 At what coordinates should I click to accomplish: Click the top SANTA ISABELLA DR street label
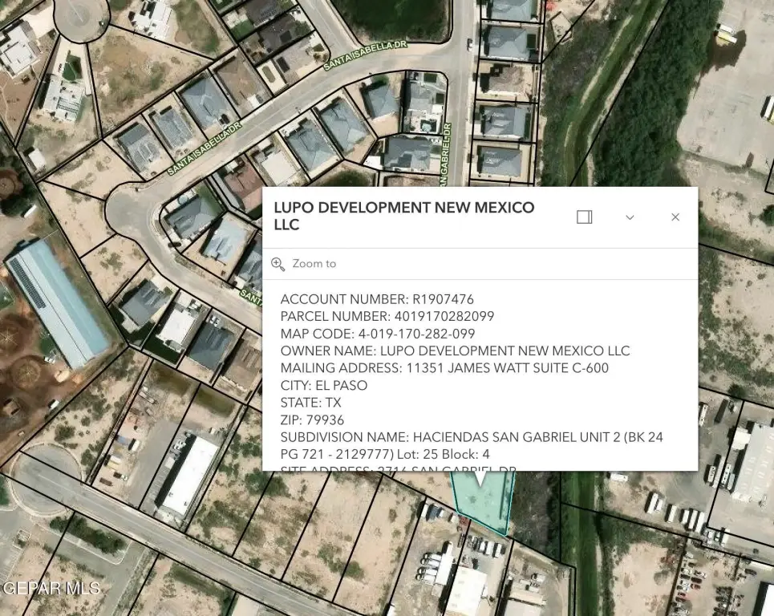pos(366,56)
